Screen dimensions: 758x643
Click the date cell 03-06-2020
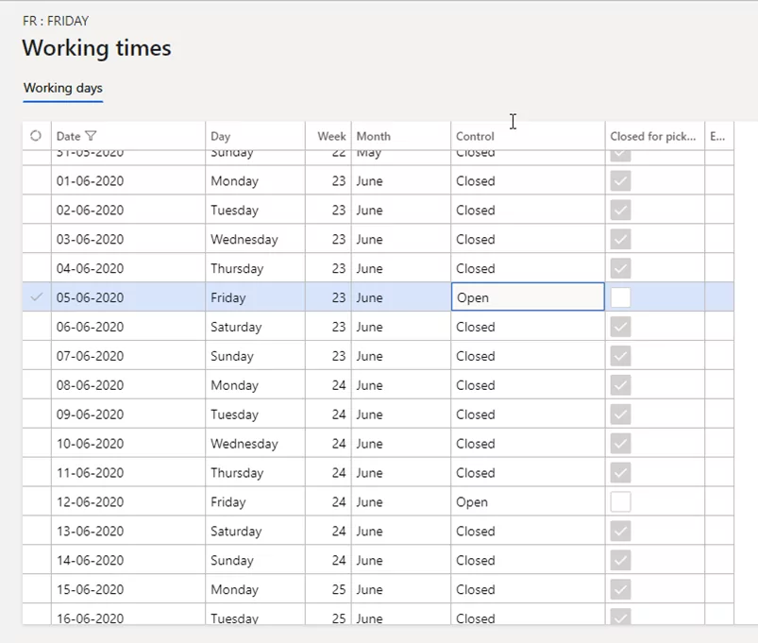91,239
